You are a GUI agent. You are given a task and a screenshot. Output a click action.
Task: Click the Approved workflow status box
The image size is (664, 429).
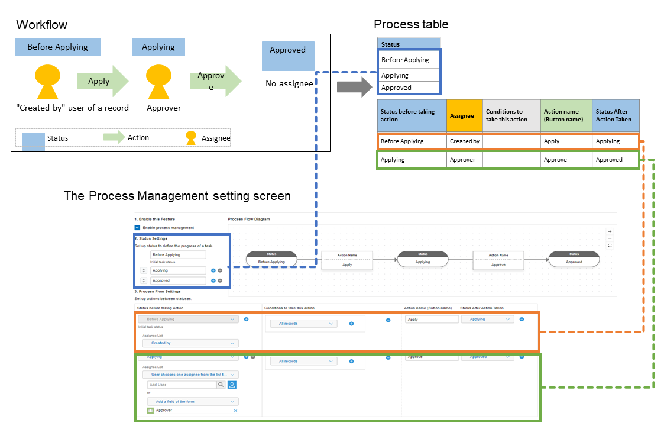coord(288,56)
